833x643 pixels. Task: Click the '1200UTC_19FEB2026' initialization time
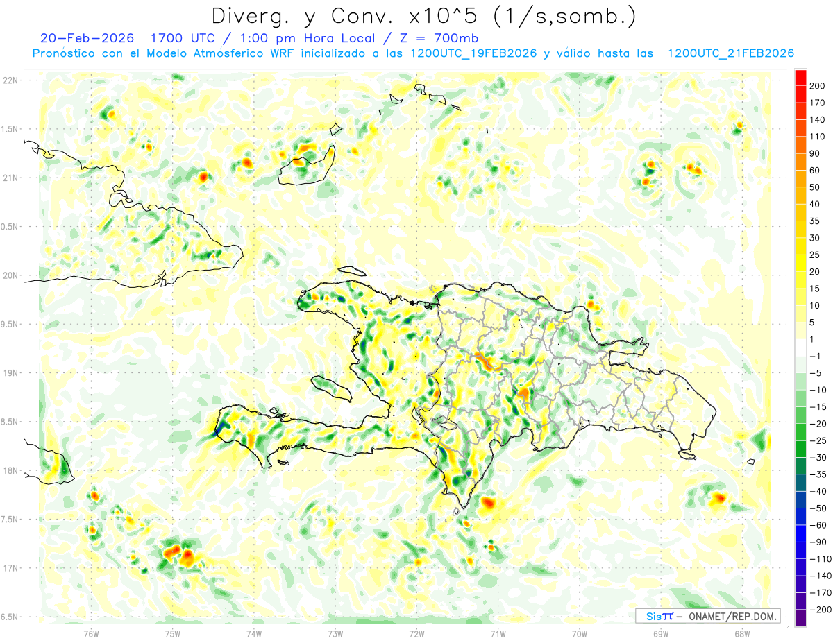click(x=474, y=53)
